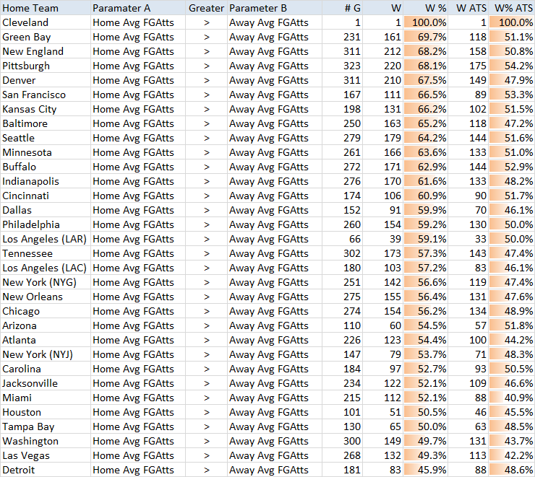Viewport: 535px width, 477px height.
Task: Click Atlanta's 44.2% ATS cell
Action: pos(512,340)
